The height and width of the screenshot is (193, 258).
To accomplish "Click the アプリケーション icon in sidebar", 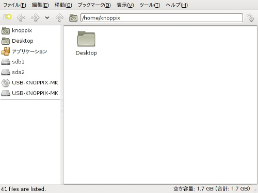I will [6, 51].
